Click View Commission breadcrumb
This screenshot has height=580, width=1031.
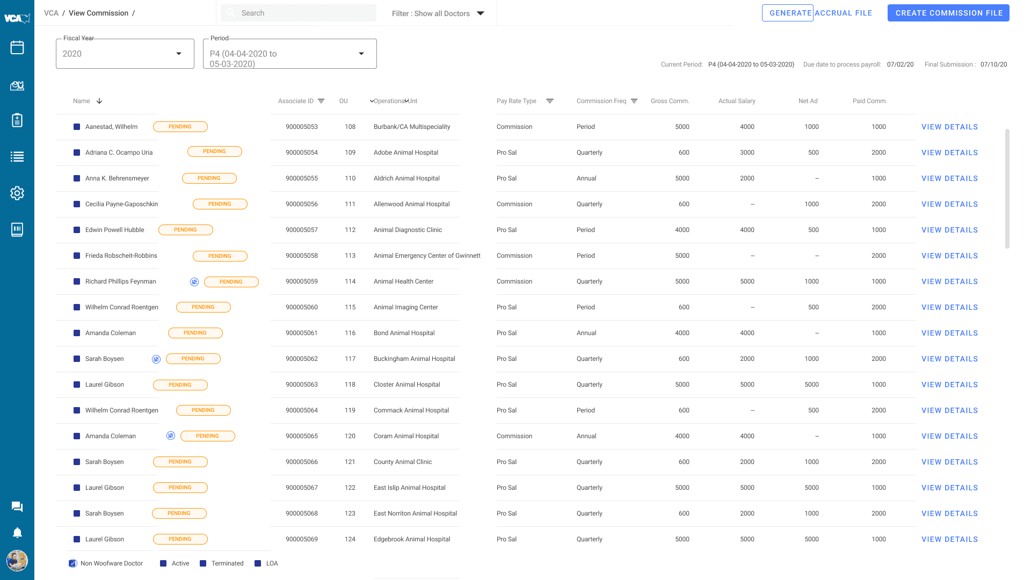coord(98,13)
